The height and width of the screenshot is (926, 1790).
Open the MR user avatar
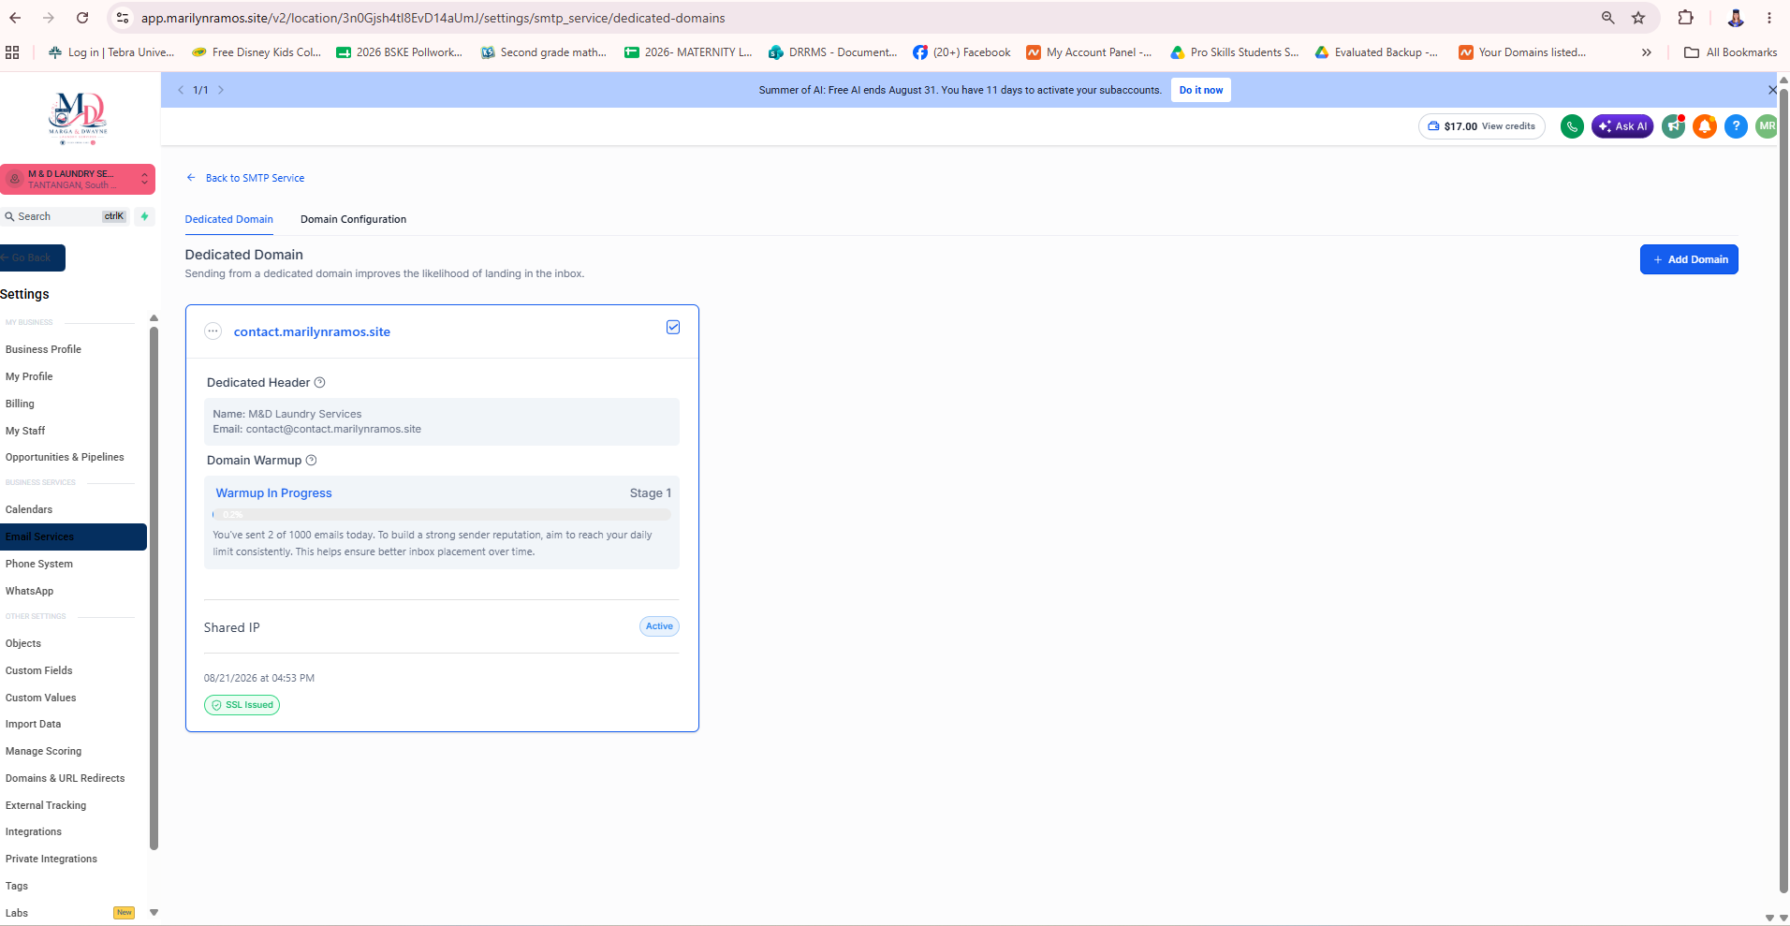pos(1767,126)
